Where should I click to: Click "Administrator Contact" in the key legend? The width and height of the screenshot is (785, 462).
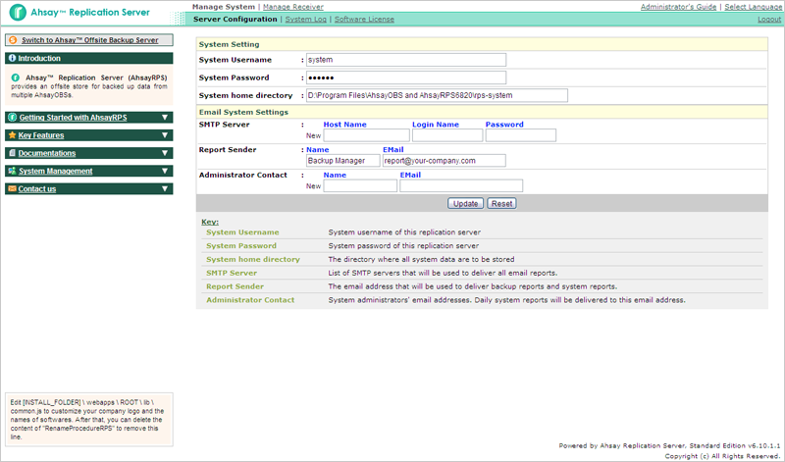click(250, 300)
